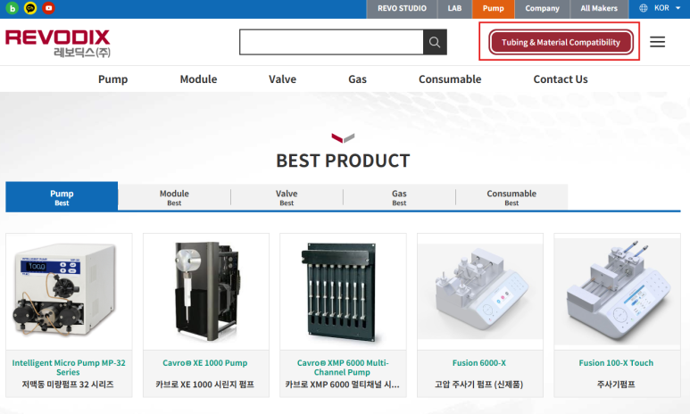Open the All Makers top tab
Screen dimensions: 690x414
point(599,8)
